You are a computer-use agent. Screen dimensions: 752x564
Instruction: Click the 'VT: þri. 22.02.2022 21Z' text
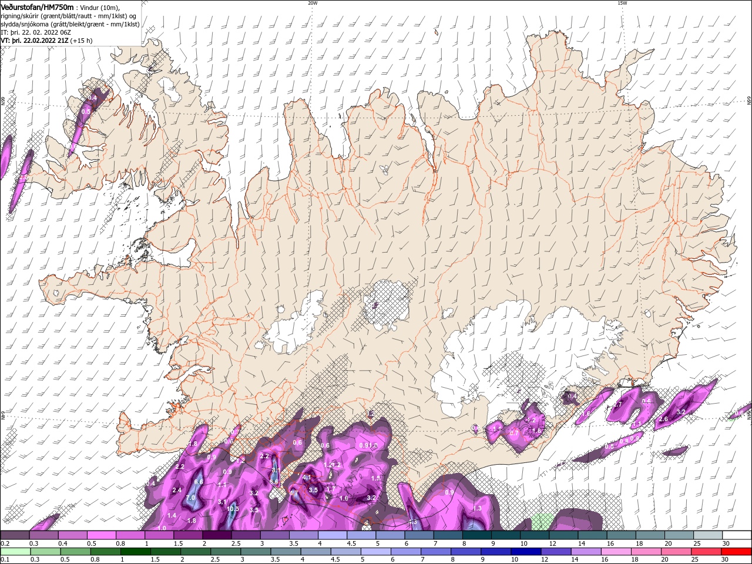(x=35, y=41)
